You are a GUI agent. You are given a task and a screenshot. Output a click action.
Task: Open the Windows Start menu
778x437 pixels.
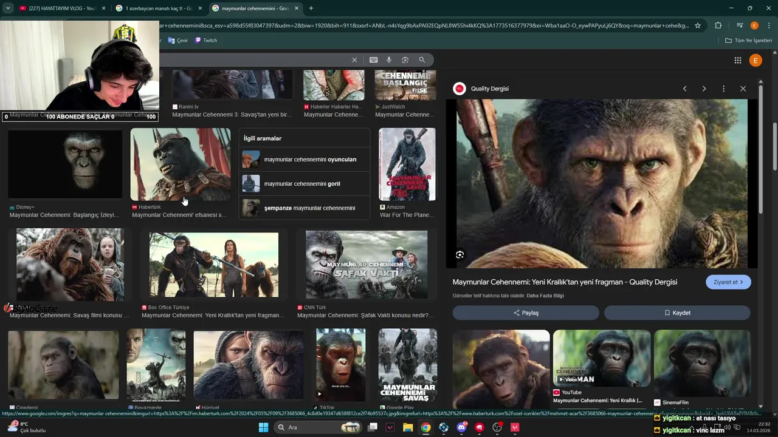(263, 427)
